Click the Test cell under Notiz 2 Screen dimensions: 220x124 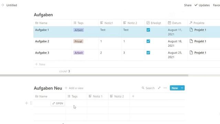point(133,32)
